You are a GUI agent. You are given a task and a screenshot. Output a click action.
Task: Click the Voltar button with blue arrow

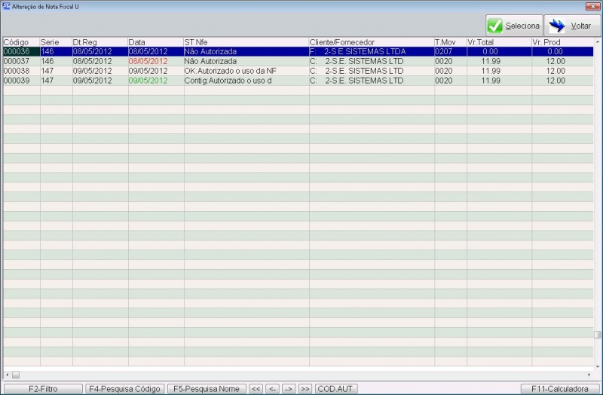click(x=572, y=26)
